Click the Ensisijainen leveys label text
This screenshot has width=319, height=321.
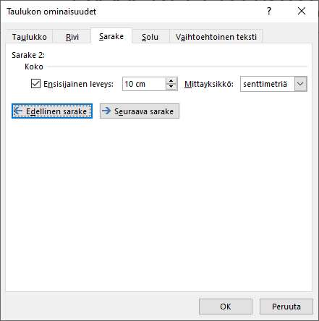coord(78,84)
